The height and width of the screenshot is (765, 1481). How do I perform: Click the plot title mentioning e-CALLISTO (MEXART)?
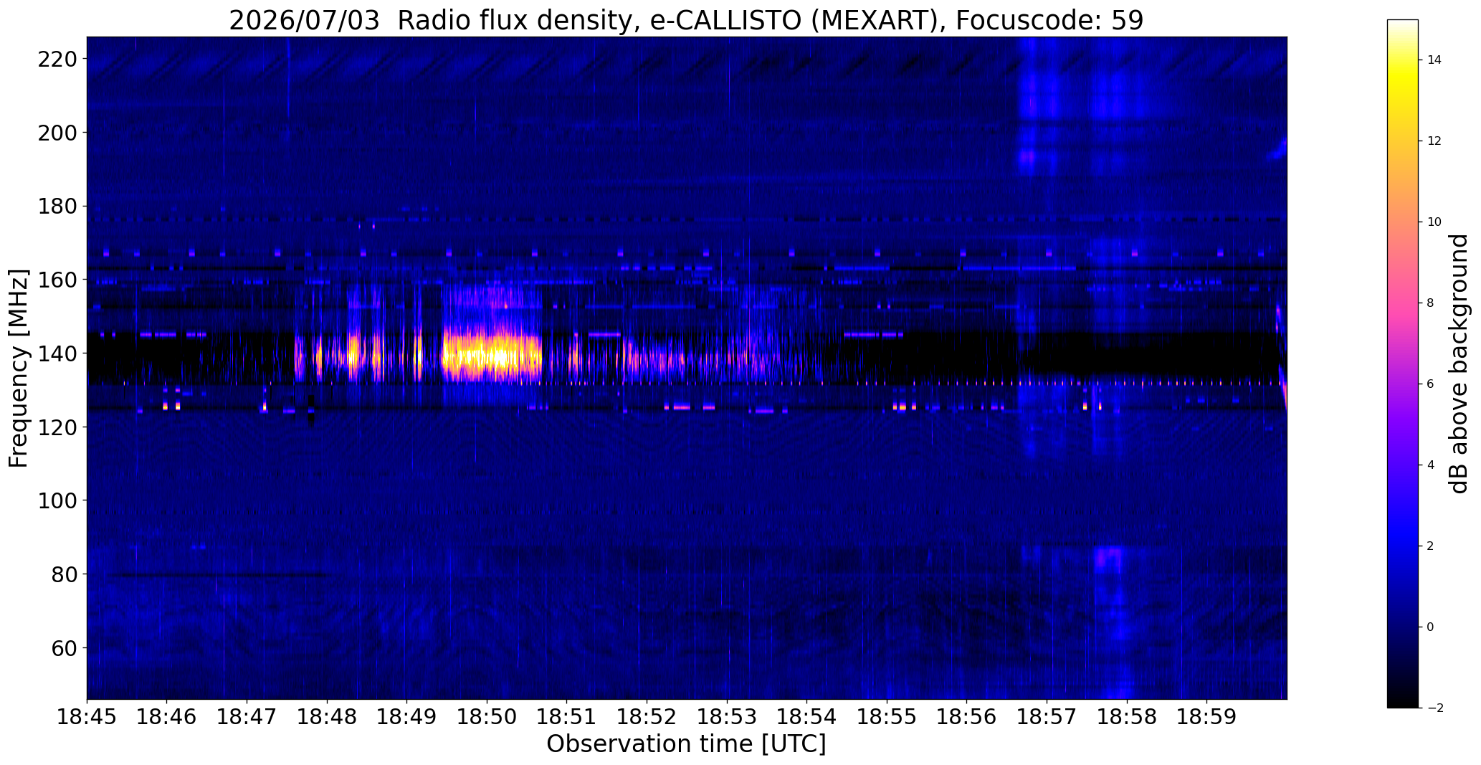tap(686, 20)
